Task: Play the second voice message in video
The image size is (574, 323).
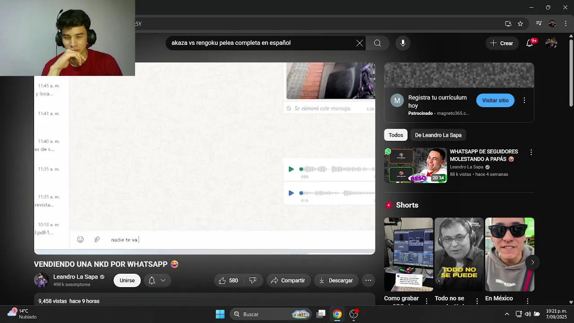Action: [291, 193]
